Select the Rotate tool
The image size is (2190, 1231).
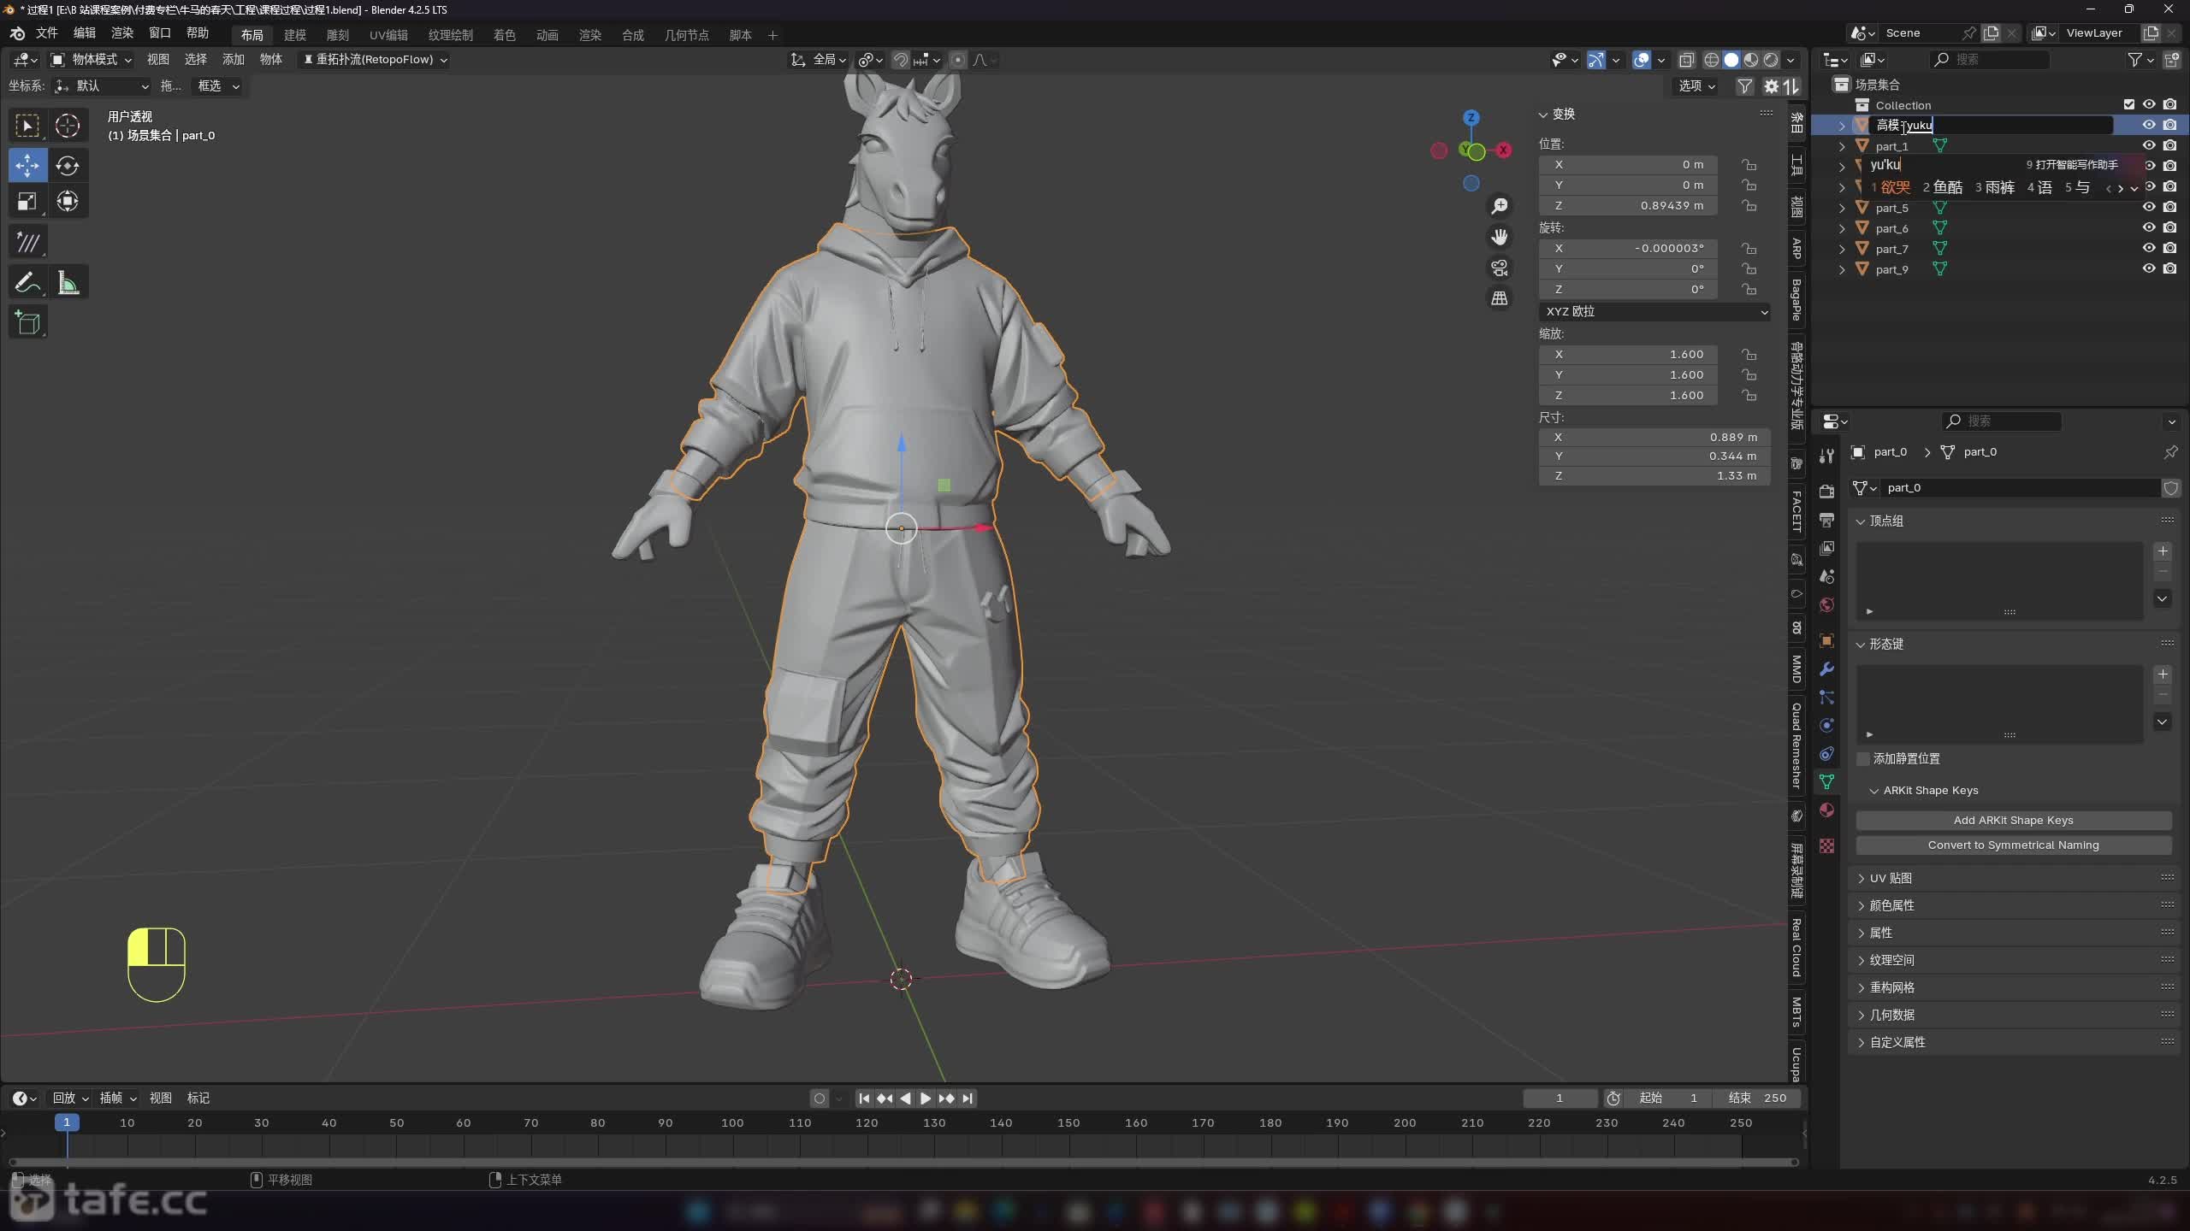[x=68, y=165]
